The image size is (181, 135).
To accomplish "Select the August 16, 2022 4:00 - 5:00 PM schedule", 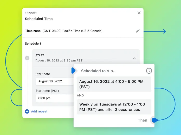I will [x=114, y=84].
